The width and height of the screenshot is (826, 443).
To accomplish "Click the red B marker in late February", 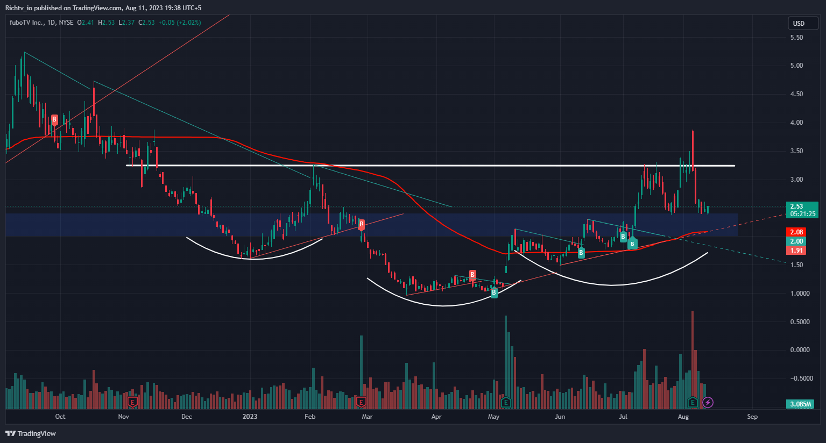I will (x=362, y=224).
